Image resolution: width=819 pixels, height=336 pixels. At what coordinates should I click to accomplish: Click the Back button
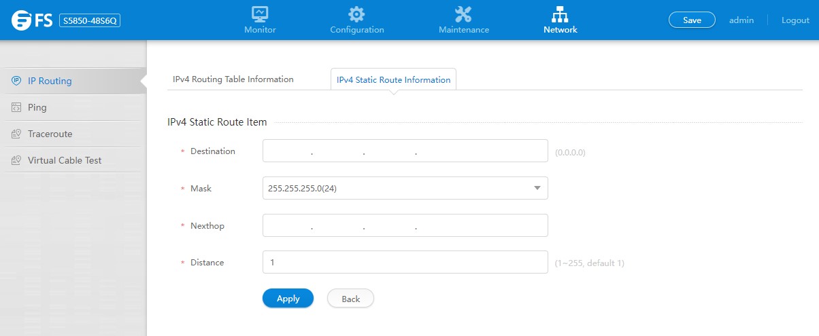[x=350, y=299]
